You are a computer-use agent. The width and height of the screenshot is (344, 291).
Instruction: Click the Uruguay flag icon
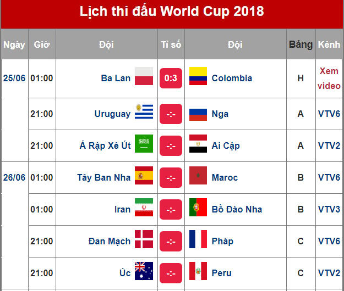point(144,114)
